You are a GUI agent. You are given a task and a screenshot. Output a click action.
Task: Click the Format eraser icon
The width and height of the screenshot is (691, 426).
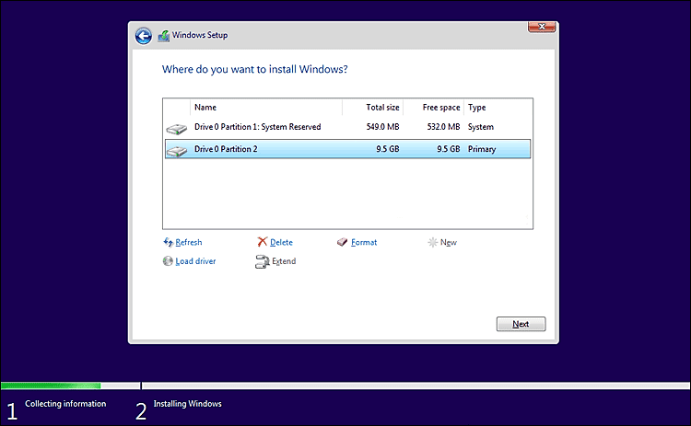point(342,242)
